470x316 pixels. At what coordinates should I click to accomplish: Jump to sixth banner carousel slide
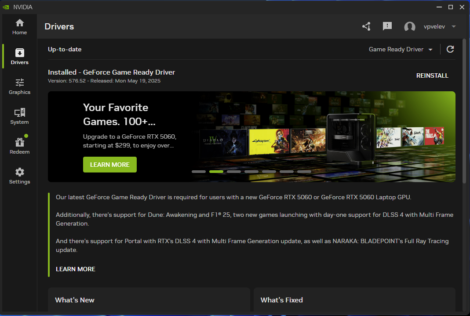click(x=287, y=172)
